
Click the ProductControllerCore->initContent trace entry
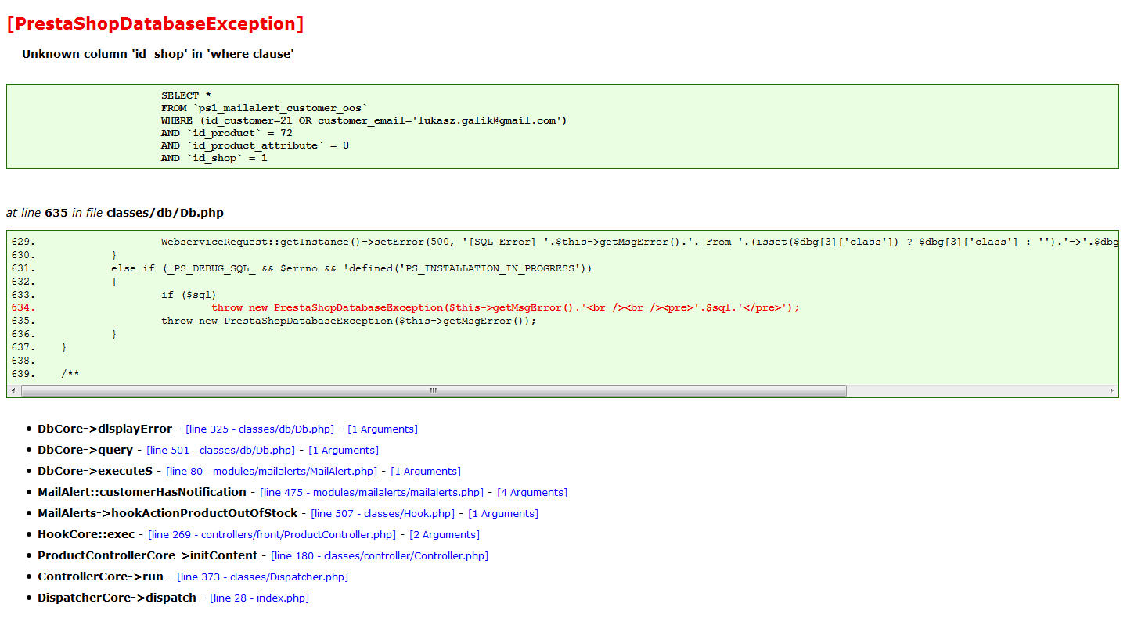[x=147, y=555]
